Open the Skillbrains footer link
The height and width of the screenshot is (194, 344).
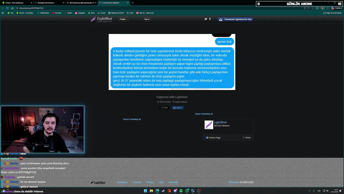tap(234, 182)
